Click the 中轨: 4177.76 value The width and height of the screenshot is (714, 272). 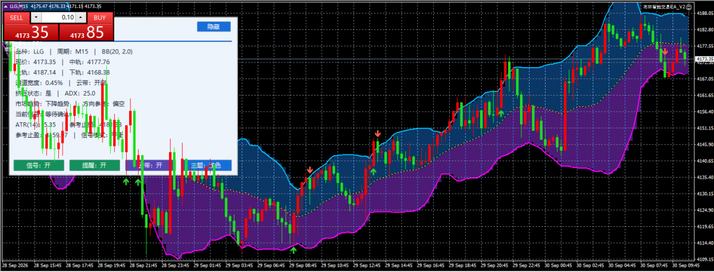coord(90,61)
